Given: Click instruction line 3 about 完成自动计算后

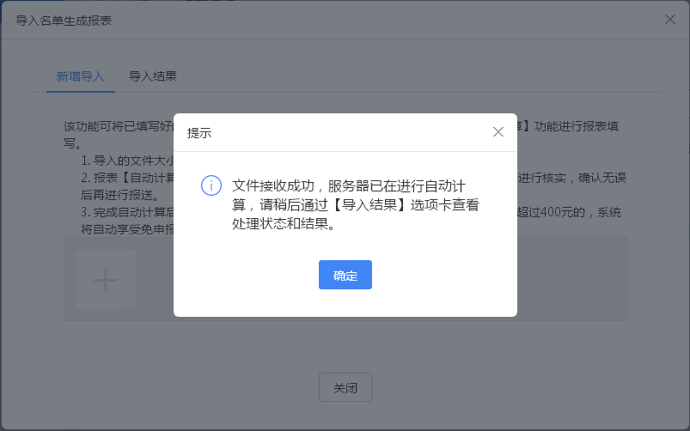Looking at the screenshot, I should tap(129, 212).
